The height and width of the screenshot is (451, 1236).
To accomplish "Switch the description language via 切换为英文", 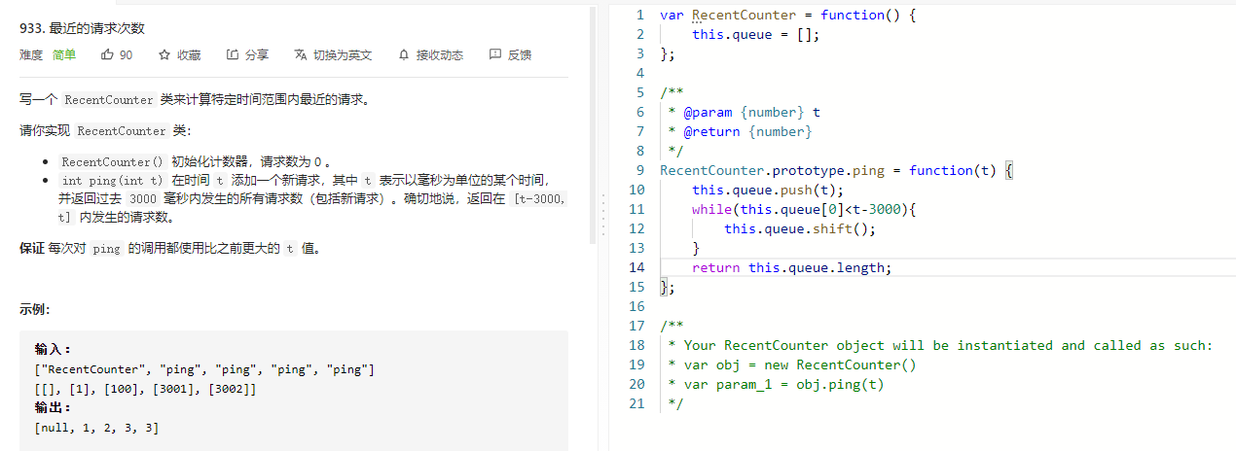I will pos(333,55).
